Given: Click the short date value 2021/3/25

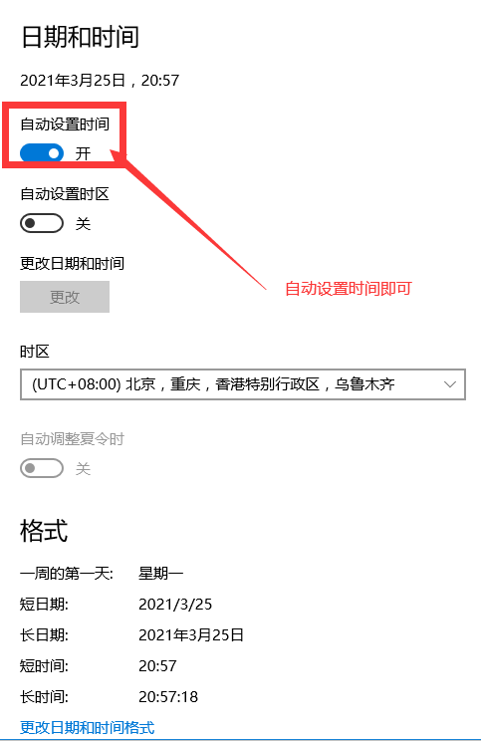Looking at the screenshot, I should coord(175,604).
